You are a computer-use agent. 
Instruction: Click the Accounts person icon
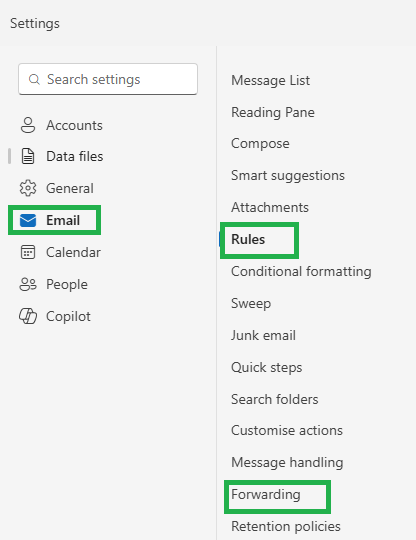pyautogui.click(x=28, y=125)
